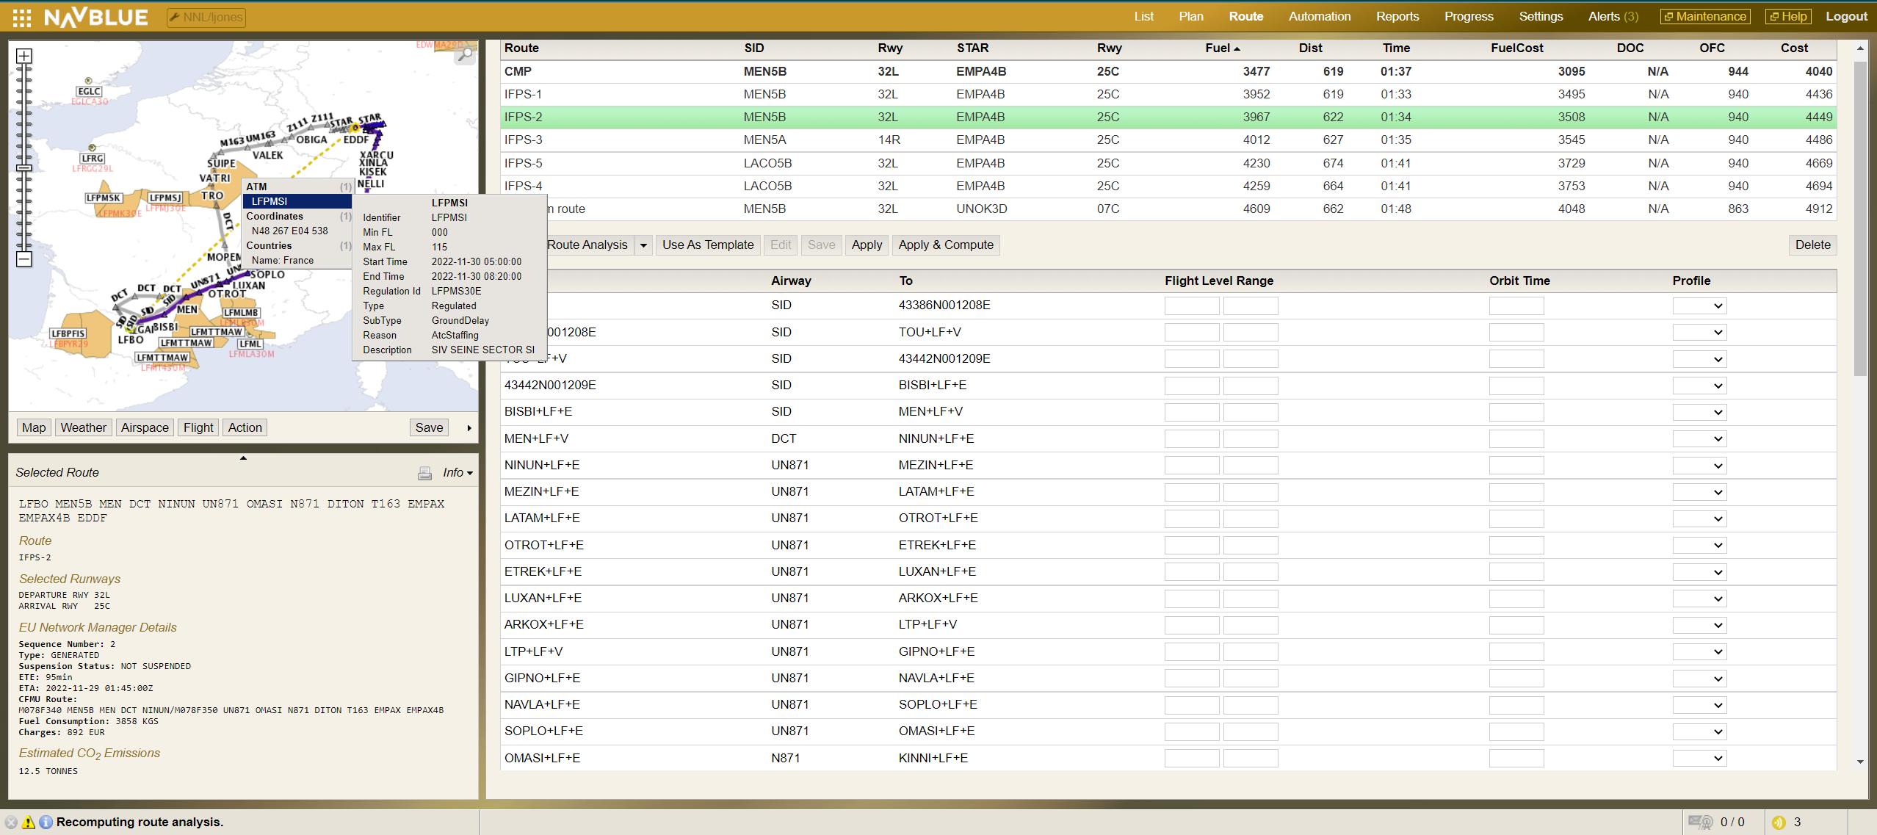Click the yellow warning status icon

pos(29,822)
